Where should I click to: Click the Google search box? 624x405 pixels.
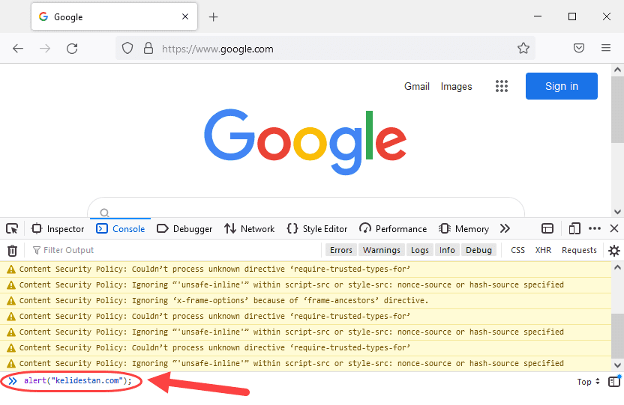(306, 207)
